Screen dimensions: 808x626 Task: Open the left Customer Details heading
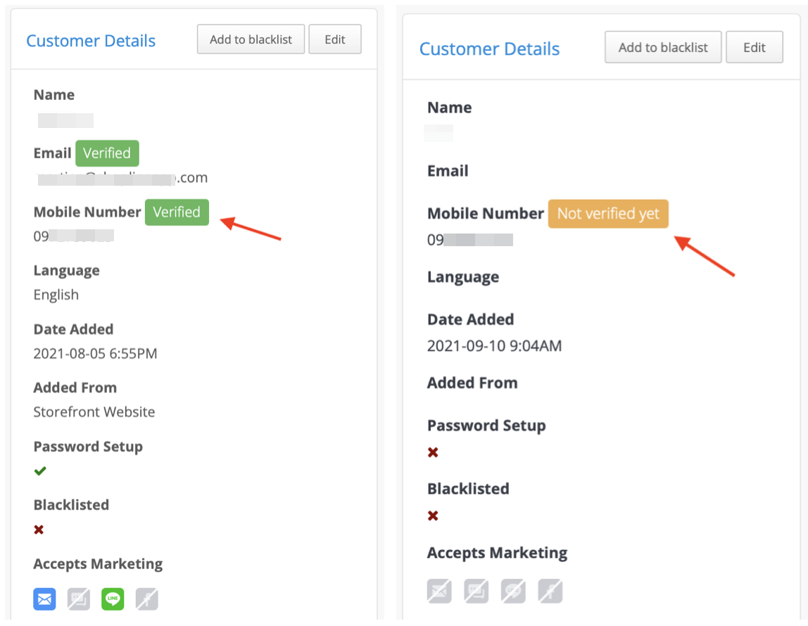point(91,41)
